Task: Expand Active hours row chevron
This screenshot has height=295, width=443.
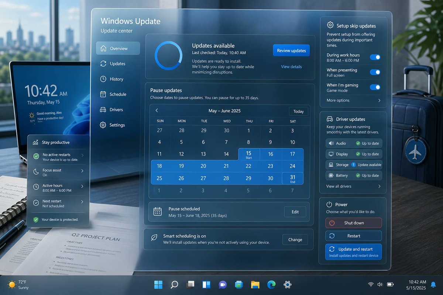Action: click(82, 187)
